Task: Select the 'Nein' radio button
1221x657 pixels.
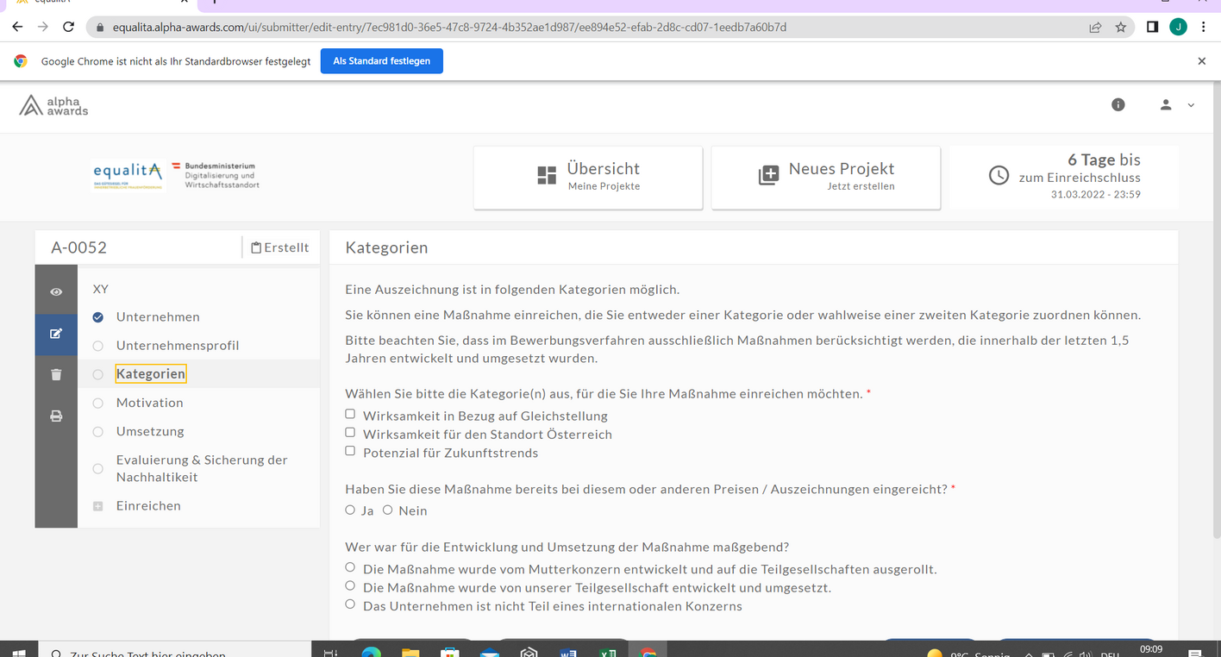Action: [x=388, y=510]
